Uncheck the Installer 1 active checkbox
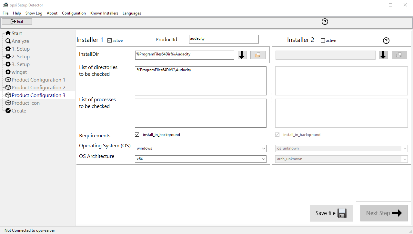 click(x=109, y=41)
